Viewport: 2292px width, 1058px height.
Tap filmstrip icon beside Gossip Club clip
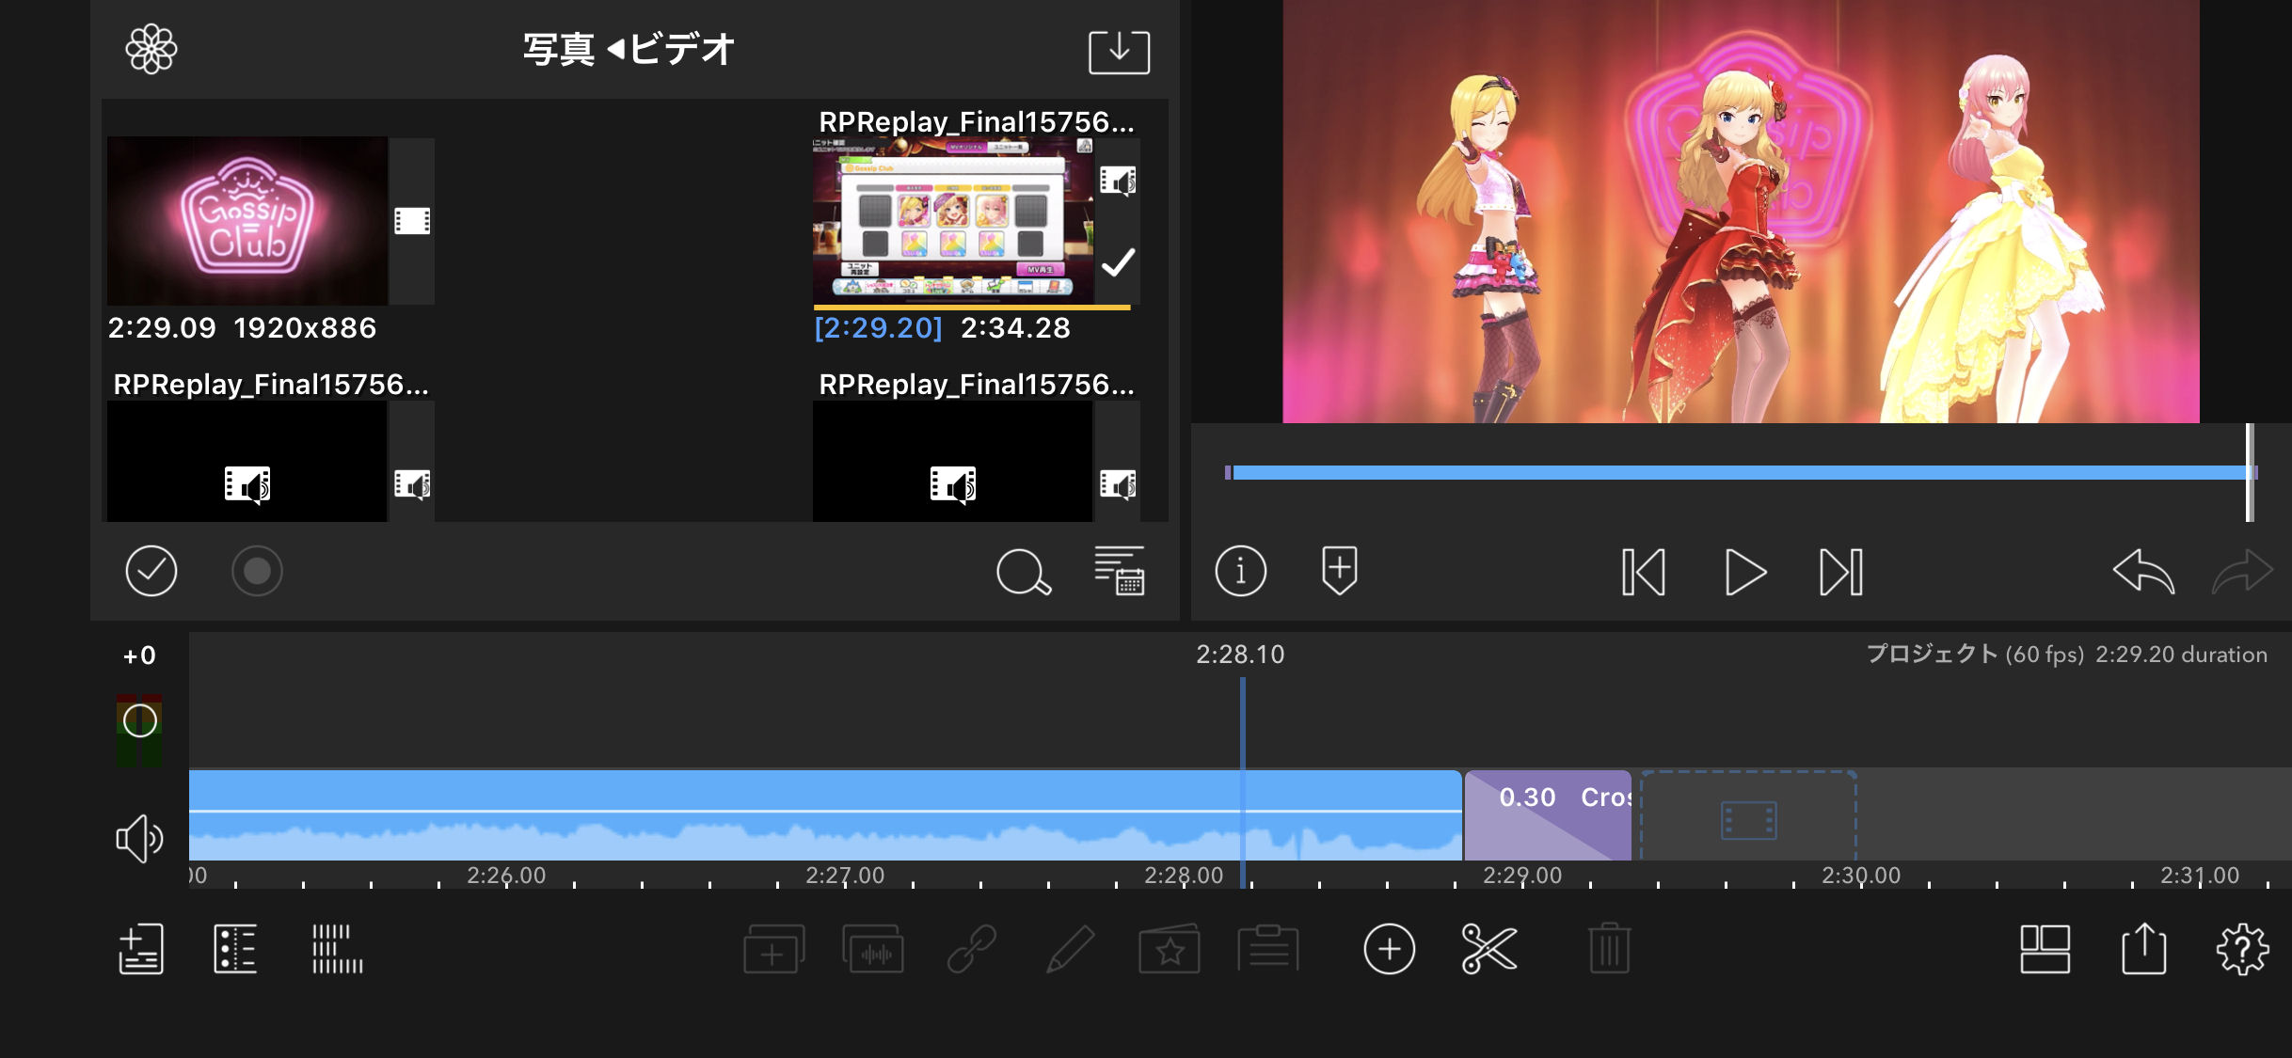pos(412,221)
